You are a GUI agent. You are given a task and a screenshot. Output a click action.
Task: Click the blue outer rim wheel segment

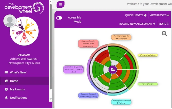[x=97, y=89]
